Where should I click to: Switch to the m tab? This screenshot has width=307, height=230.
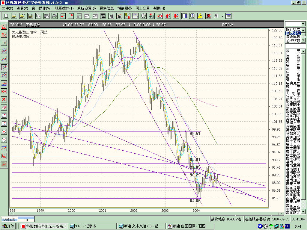pyautogui.click(x=26, y=219)
